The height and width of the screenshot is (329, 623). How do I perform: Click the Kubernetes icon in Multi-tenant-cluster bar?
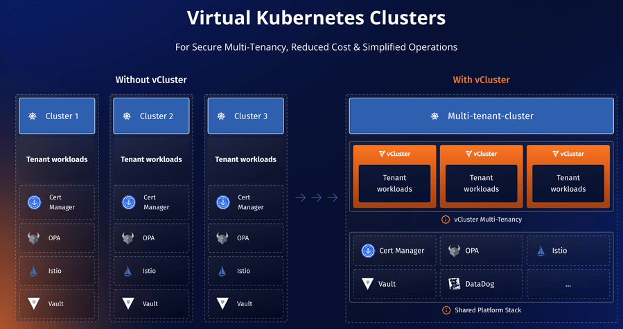tap(435, 116)
